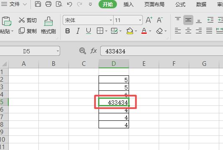Select column G header

coord(204,64)
